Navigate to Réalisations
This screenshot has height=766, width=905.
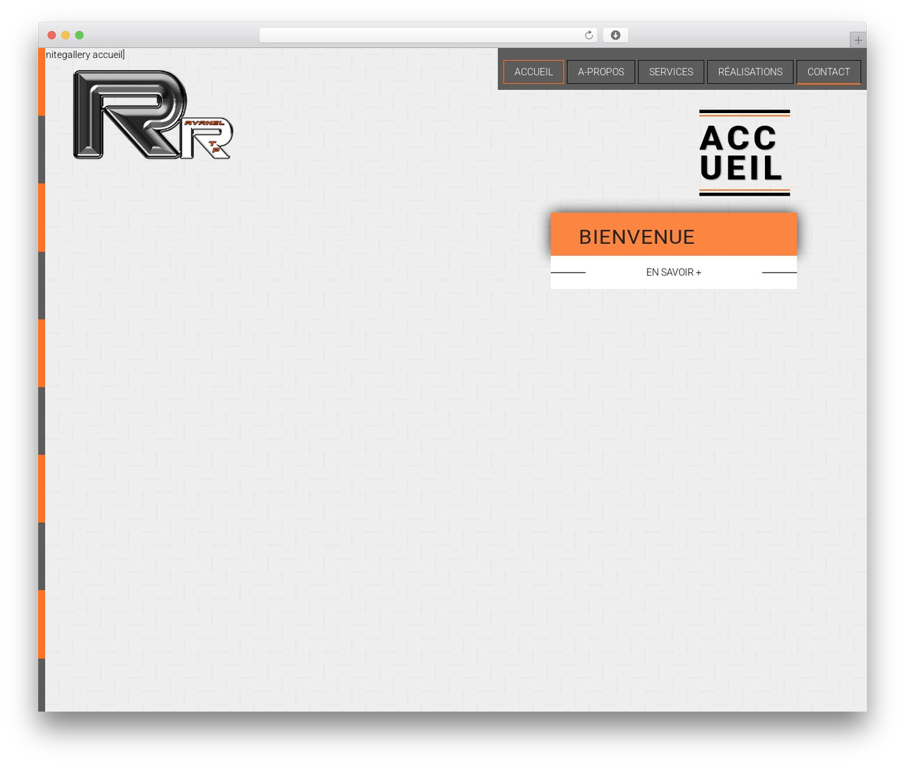[x=750, y=72]
